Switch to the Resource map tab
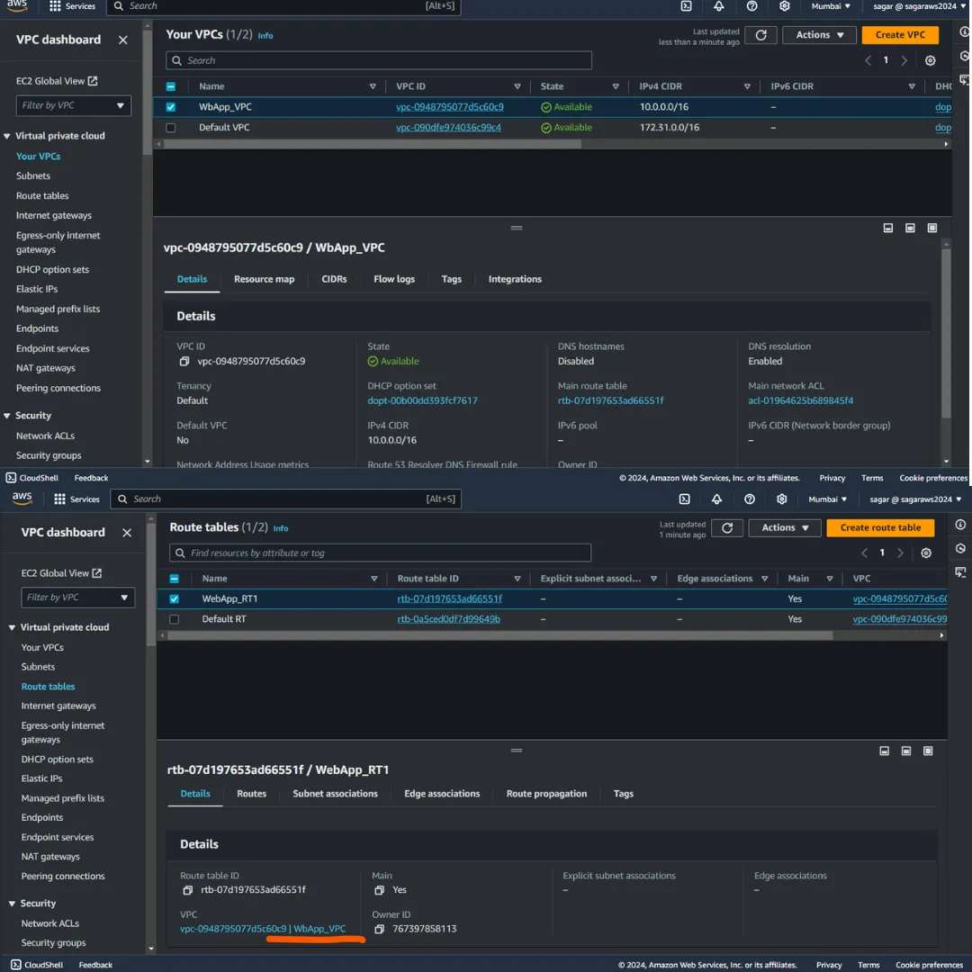 (264, 279)
